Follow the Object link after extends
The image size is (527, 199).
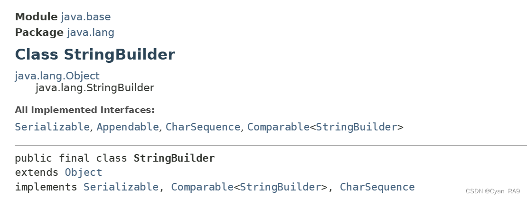pos(84,173)
